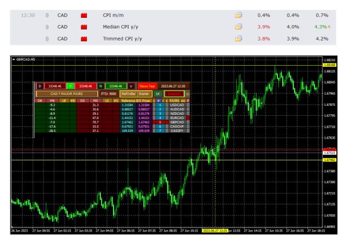
Task: Click red impact icon in Trimmed CPI row
Action: (x=84, y=39)
